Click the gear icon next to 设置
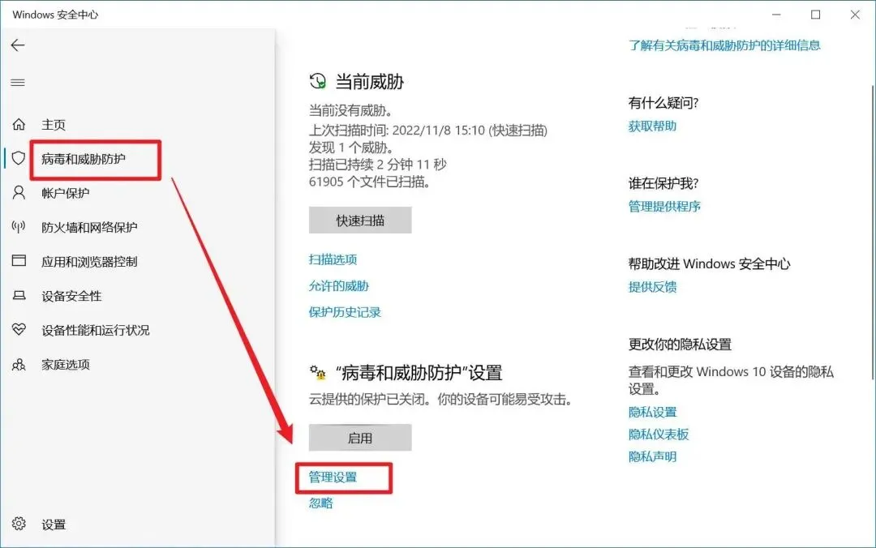This screenshot has width=876, height=548. [x=19, y=524]
